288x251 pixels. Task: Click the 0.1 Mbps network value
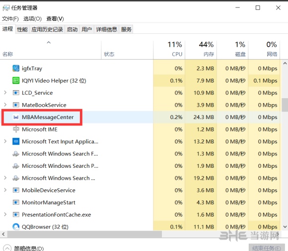[x=265, y=81]
